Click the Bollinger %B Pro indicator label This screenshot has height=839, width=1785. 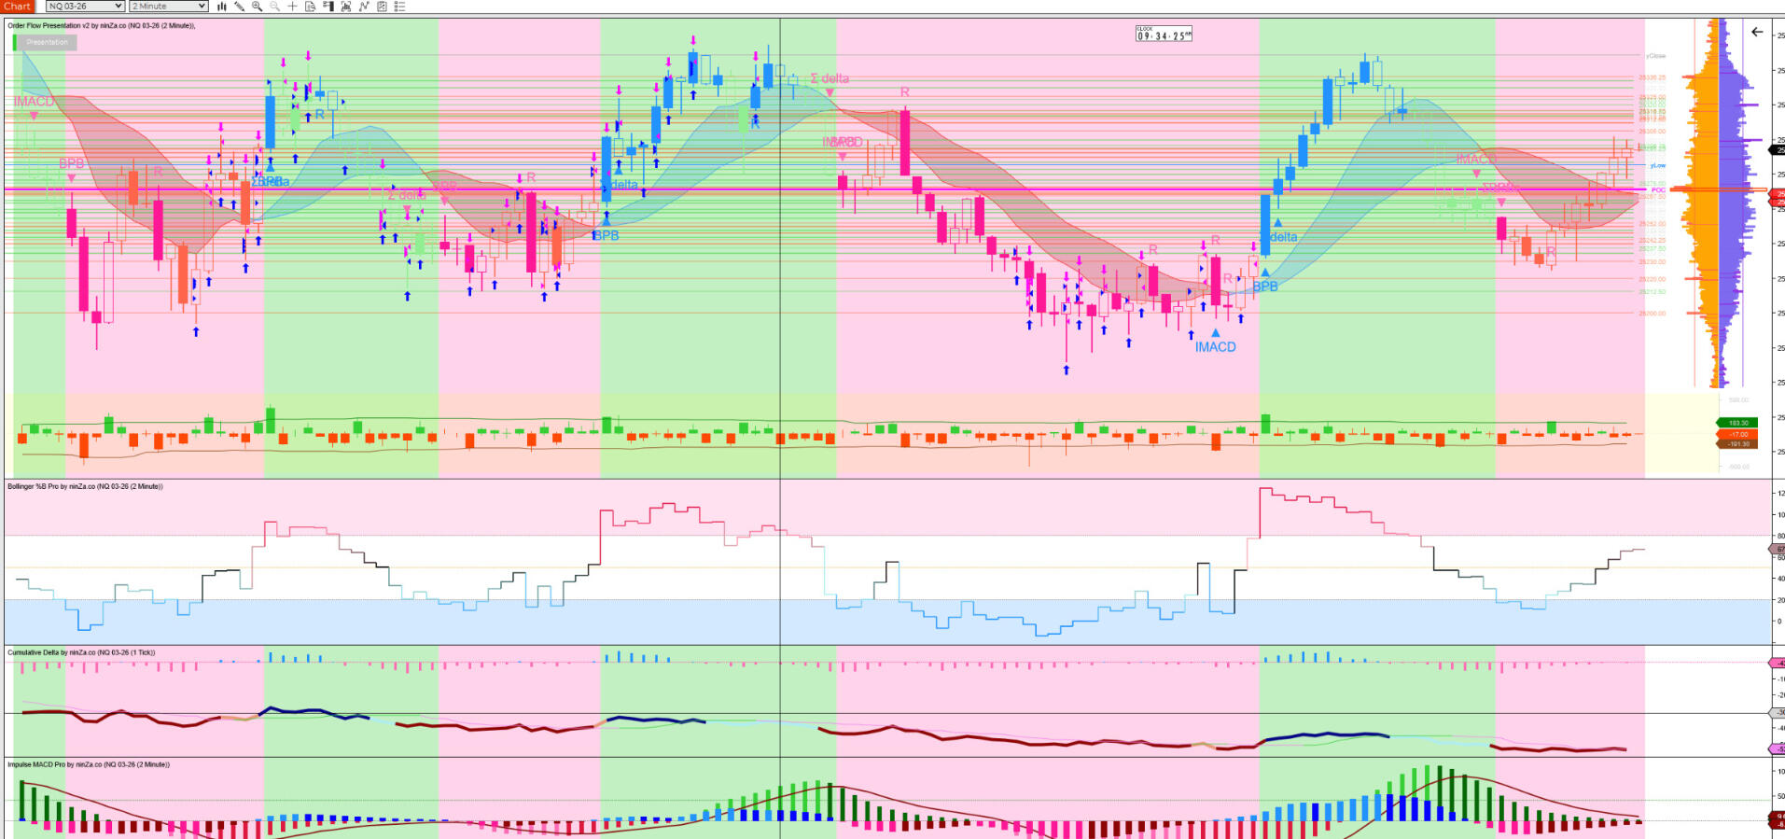[x=85, y=486]
